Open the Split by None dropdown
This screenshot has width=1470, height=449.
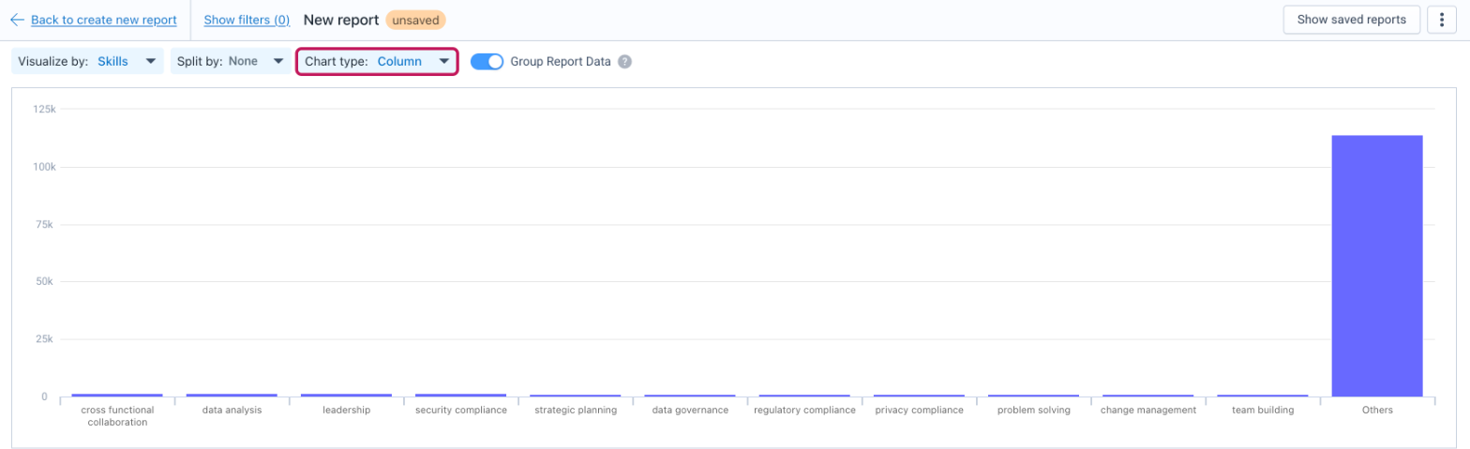[231, 62]
